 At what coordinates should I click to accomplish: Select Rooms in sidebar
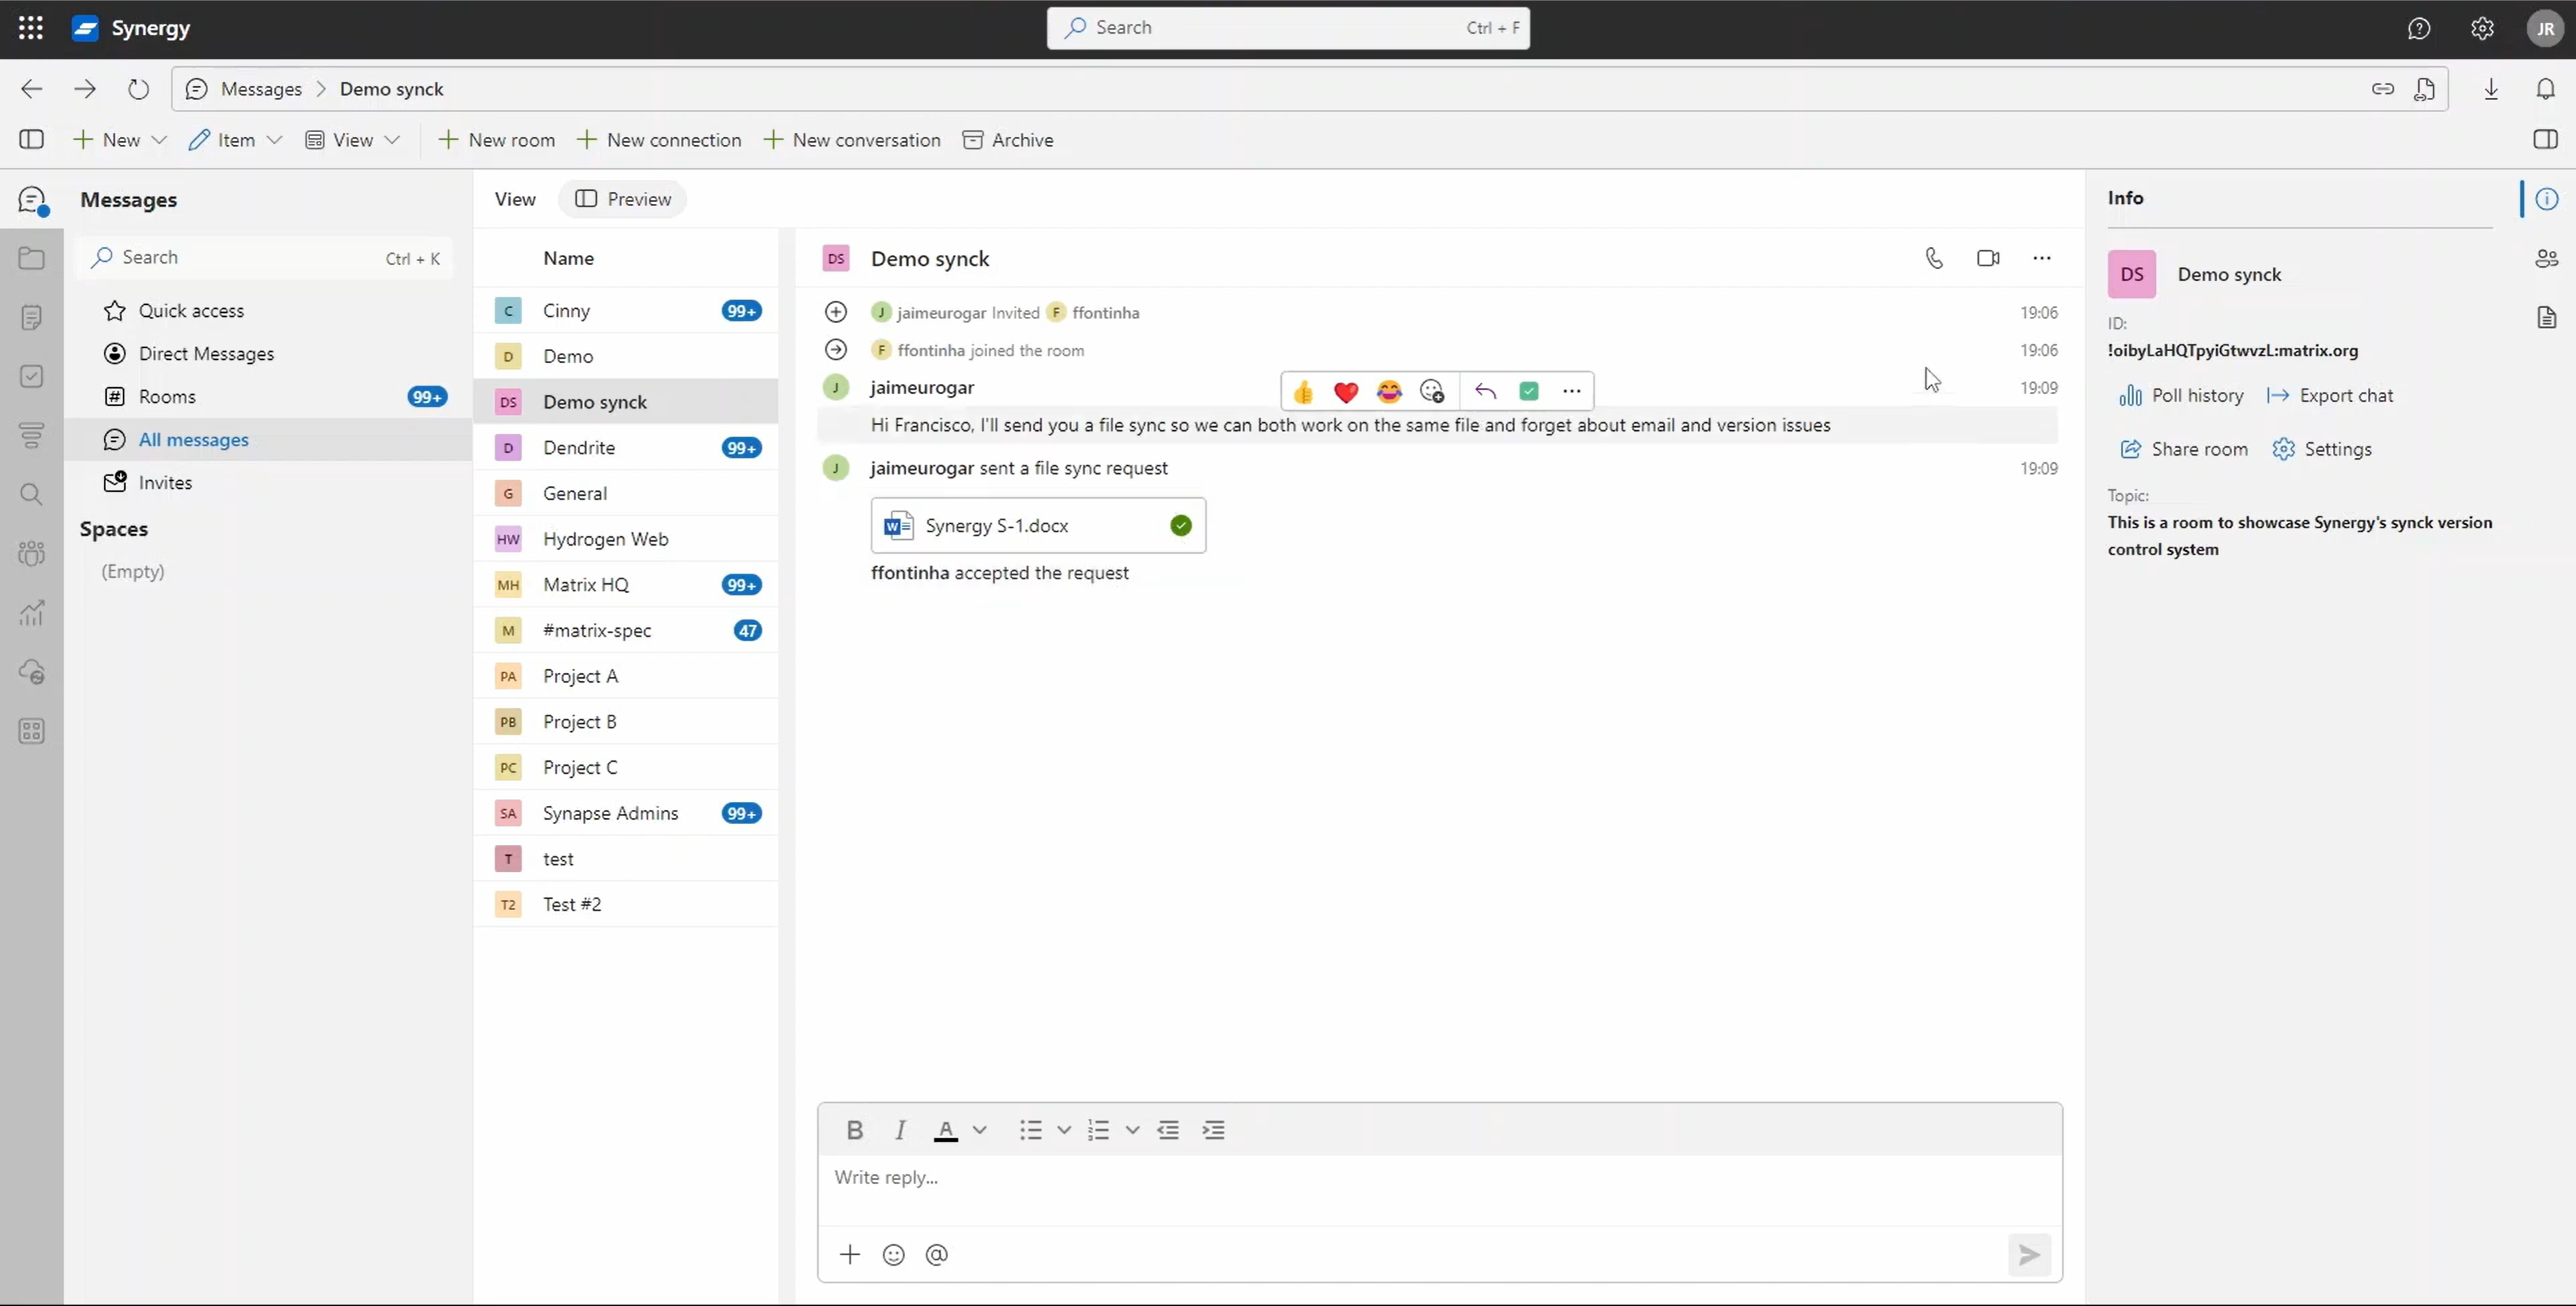(x=268, y=397)
